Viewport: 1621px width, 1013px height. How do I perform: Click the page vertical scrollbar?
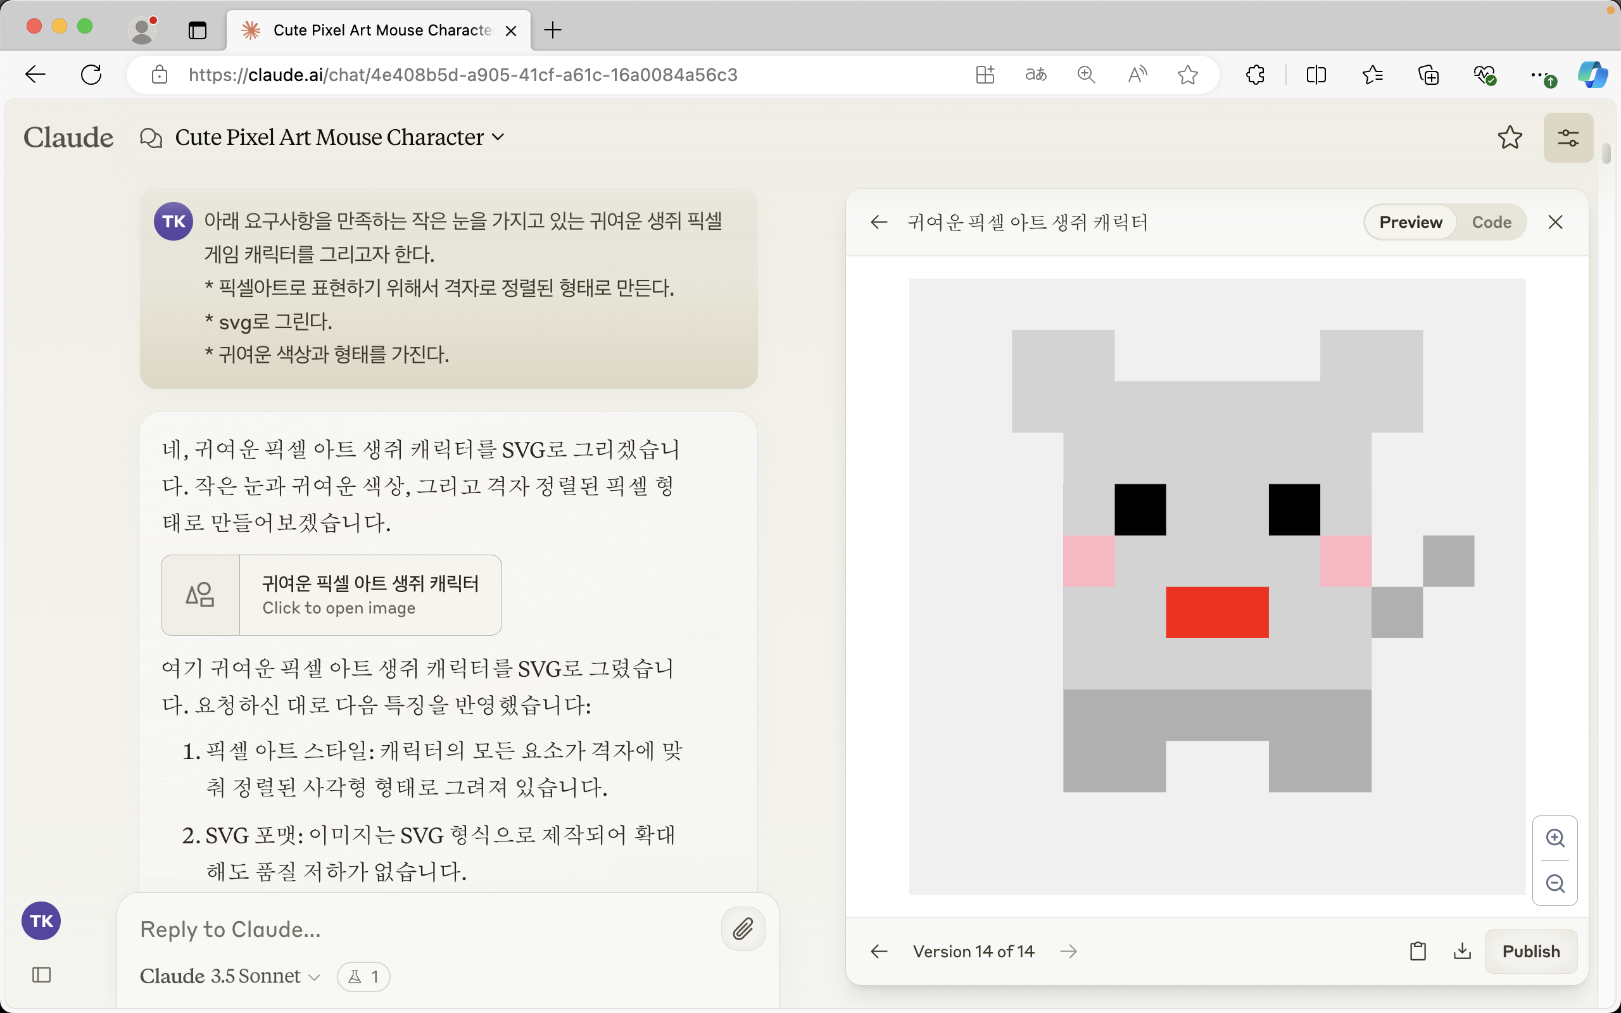(1606, 153)
